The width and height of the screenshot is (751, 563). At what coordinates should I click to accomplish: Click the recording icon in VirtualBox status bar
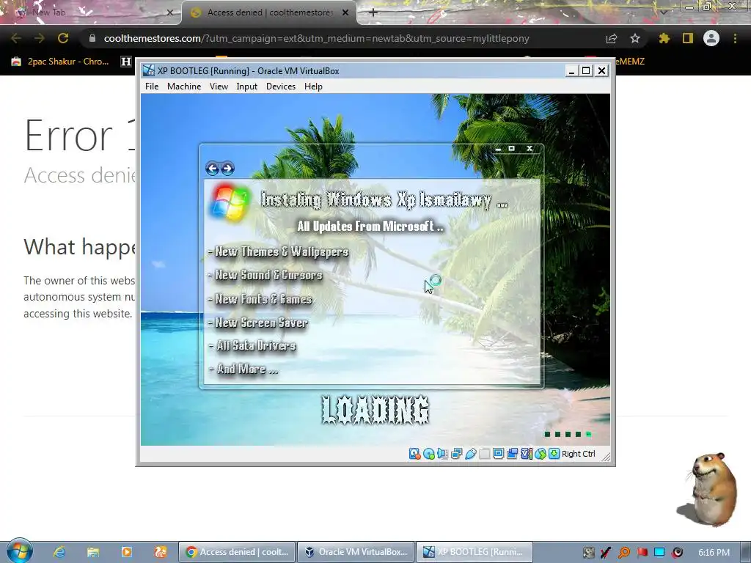pos(512,454)
